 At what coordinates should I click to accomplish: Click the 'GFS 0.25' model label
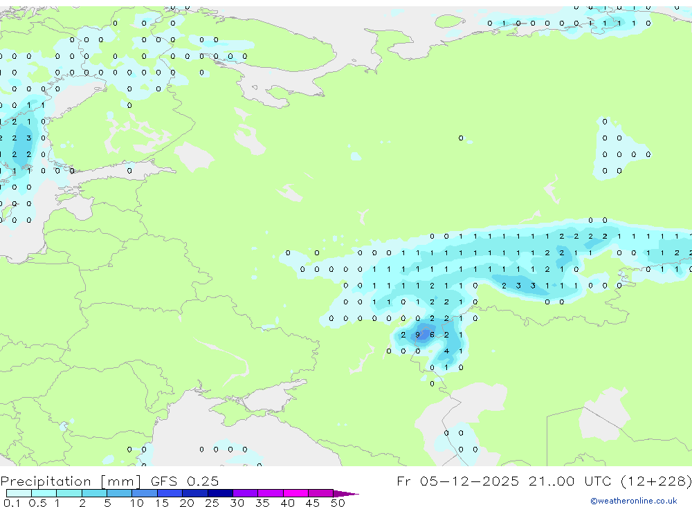point(185,481)
